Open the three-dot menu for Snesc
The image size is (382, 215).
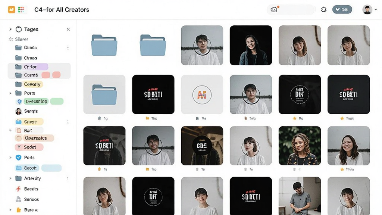tap(68, 122)
